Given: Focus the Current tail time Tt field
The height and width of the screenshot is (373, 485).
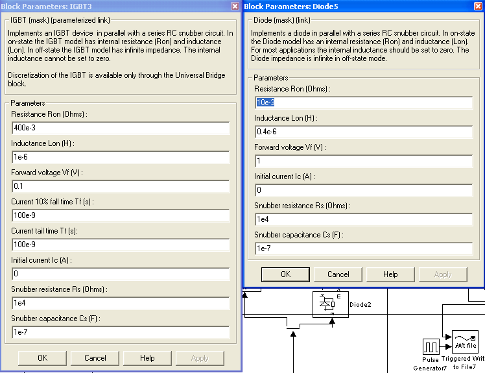Looking at the screenshot, I should pos(121,245).
